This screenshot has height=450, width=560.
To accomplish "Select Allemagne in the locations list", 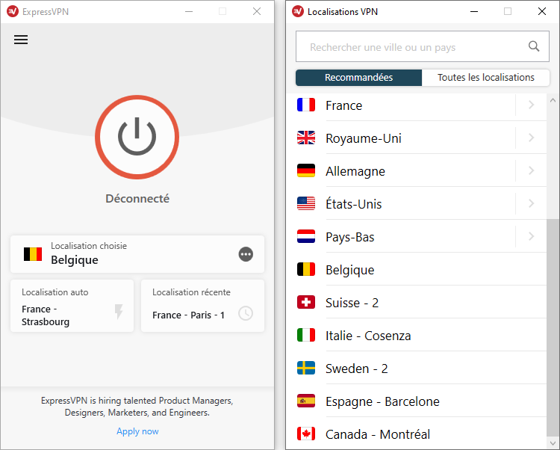I will [x=417, y=171].
